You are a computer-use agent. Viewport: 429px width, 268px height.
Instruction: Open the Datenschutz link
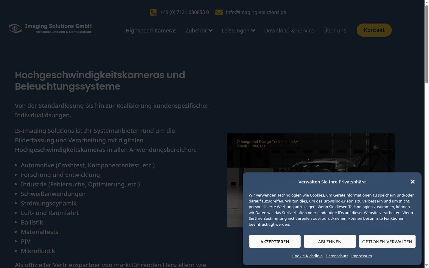point(337,256)
